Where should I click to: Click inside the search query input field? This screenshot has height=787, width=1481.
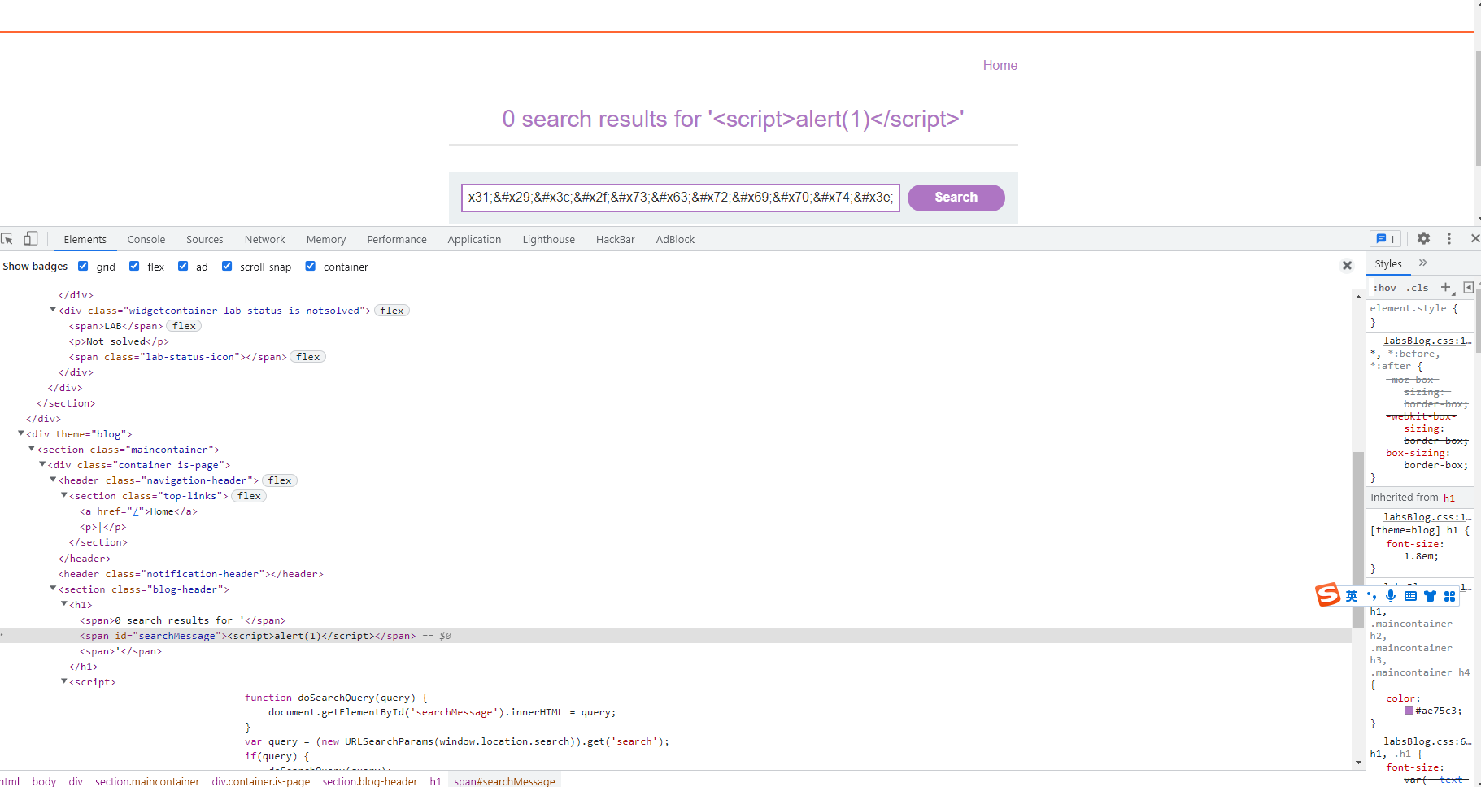tap(680, 198)
